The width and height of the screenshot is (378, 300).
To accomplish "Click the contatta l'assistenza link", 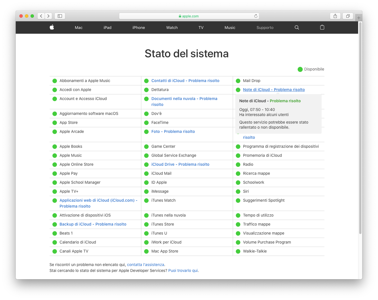I will pos(146,265).
